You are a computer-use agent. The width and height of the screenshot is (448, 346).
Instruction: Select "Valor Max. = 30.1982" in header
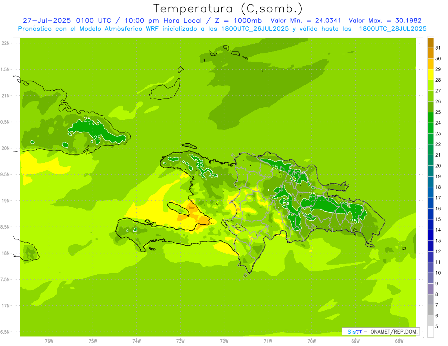point(385,21)
